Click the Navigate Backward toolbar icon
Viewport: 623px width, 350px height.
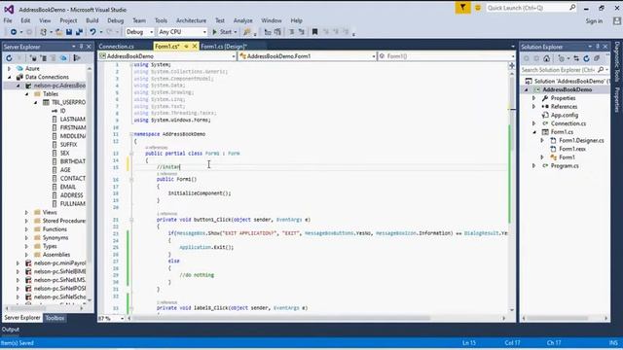click(x=14, y=32)
